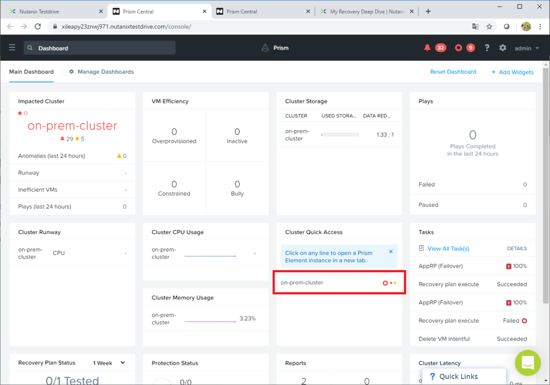This screenshot has height=385, width=550.
Task: Open Manage Dashboards
Action: (x=101, y=72)
